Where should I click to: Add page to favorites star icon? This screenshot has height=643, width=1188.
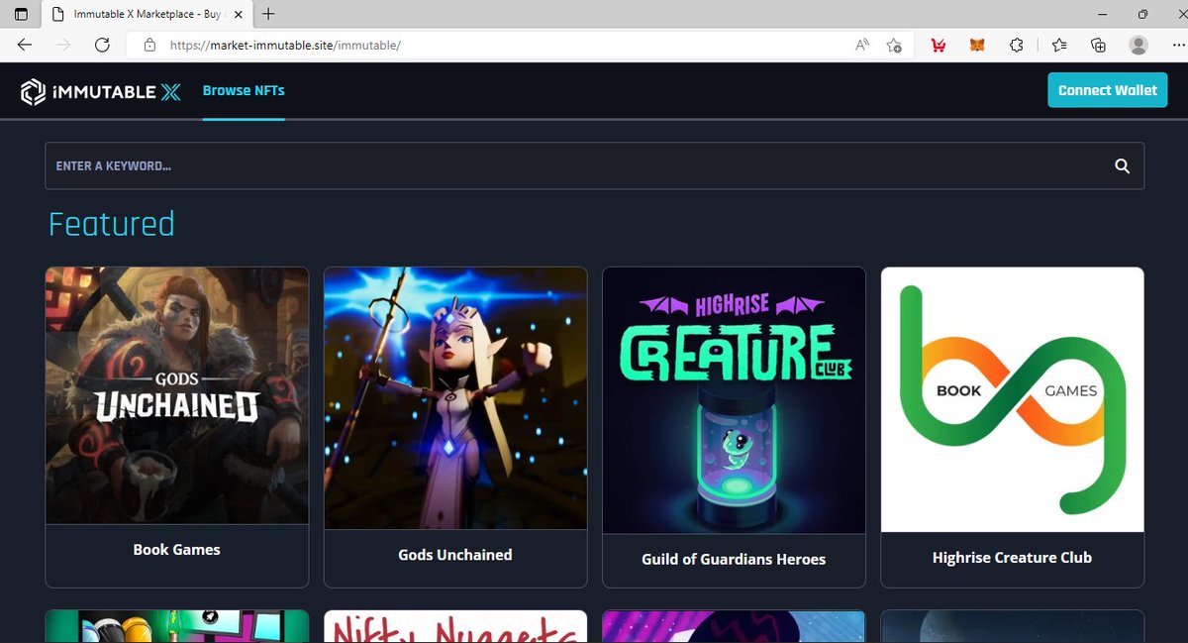click(x=894, y=45)
